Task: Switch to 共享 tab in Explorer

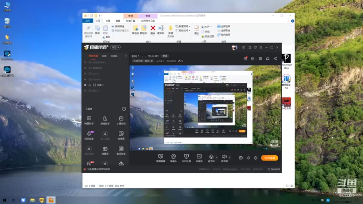Action: [x=108, y=21]
